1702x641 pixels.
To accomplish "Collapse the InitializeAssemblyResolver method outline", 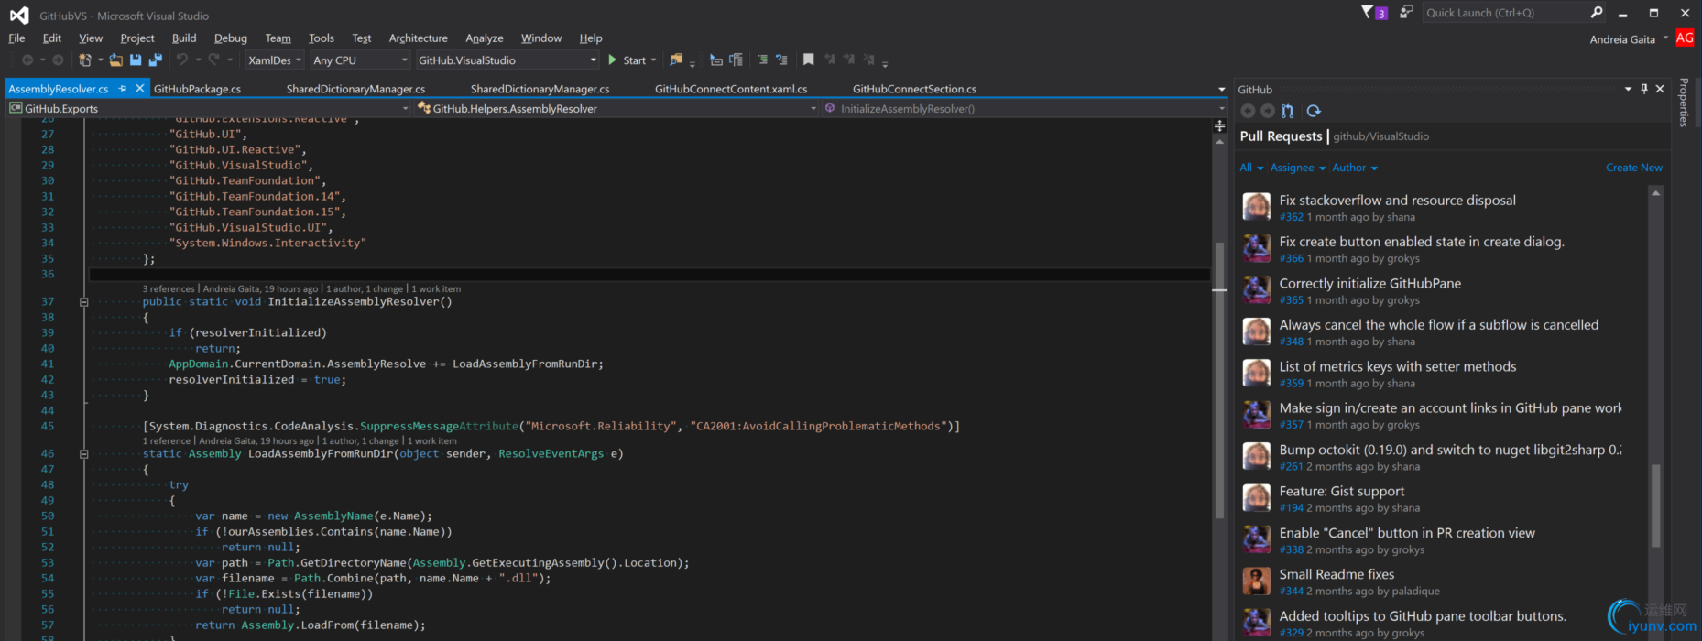I will pyautogui.click(x=84, y=301).
